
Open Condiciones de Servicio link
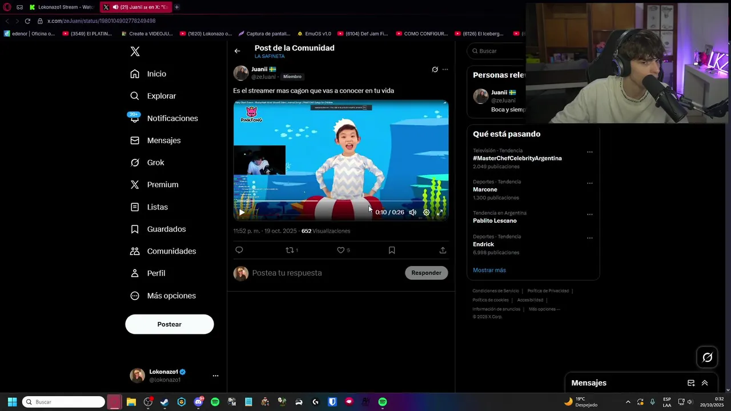coord(496,291)
